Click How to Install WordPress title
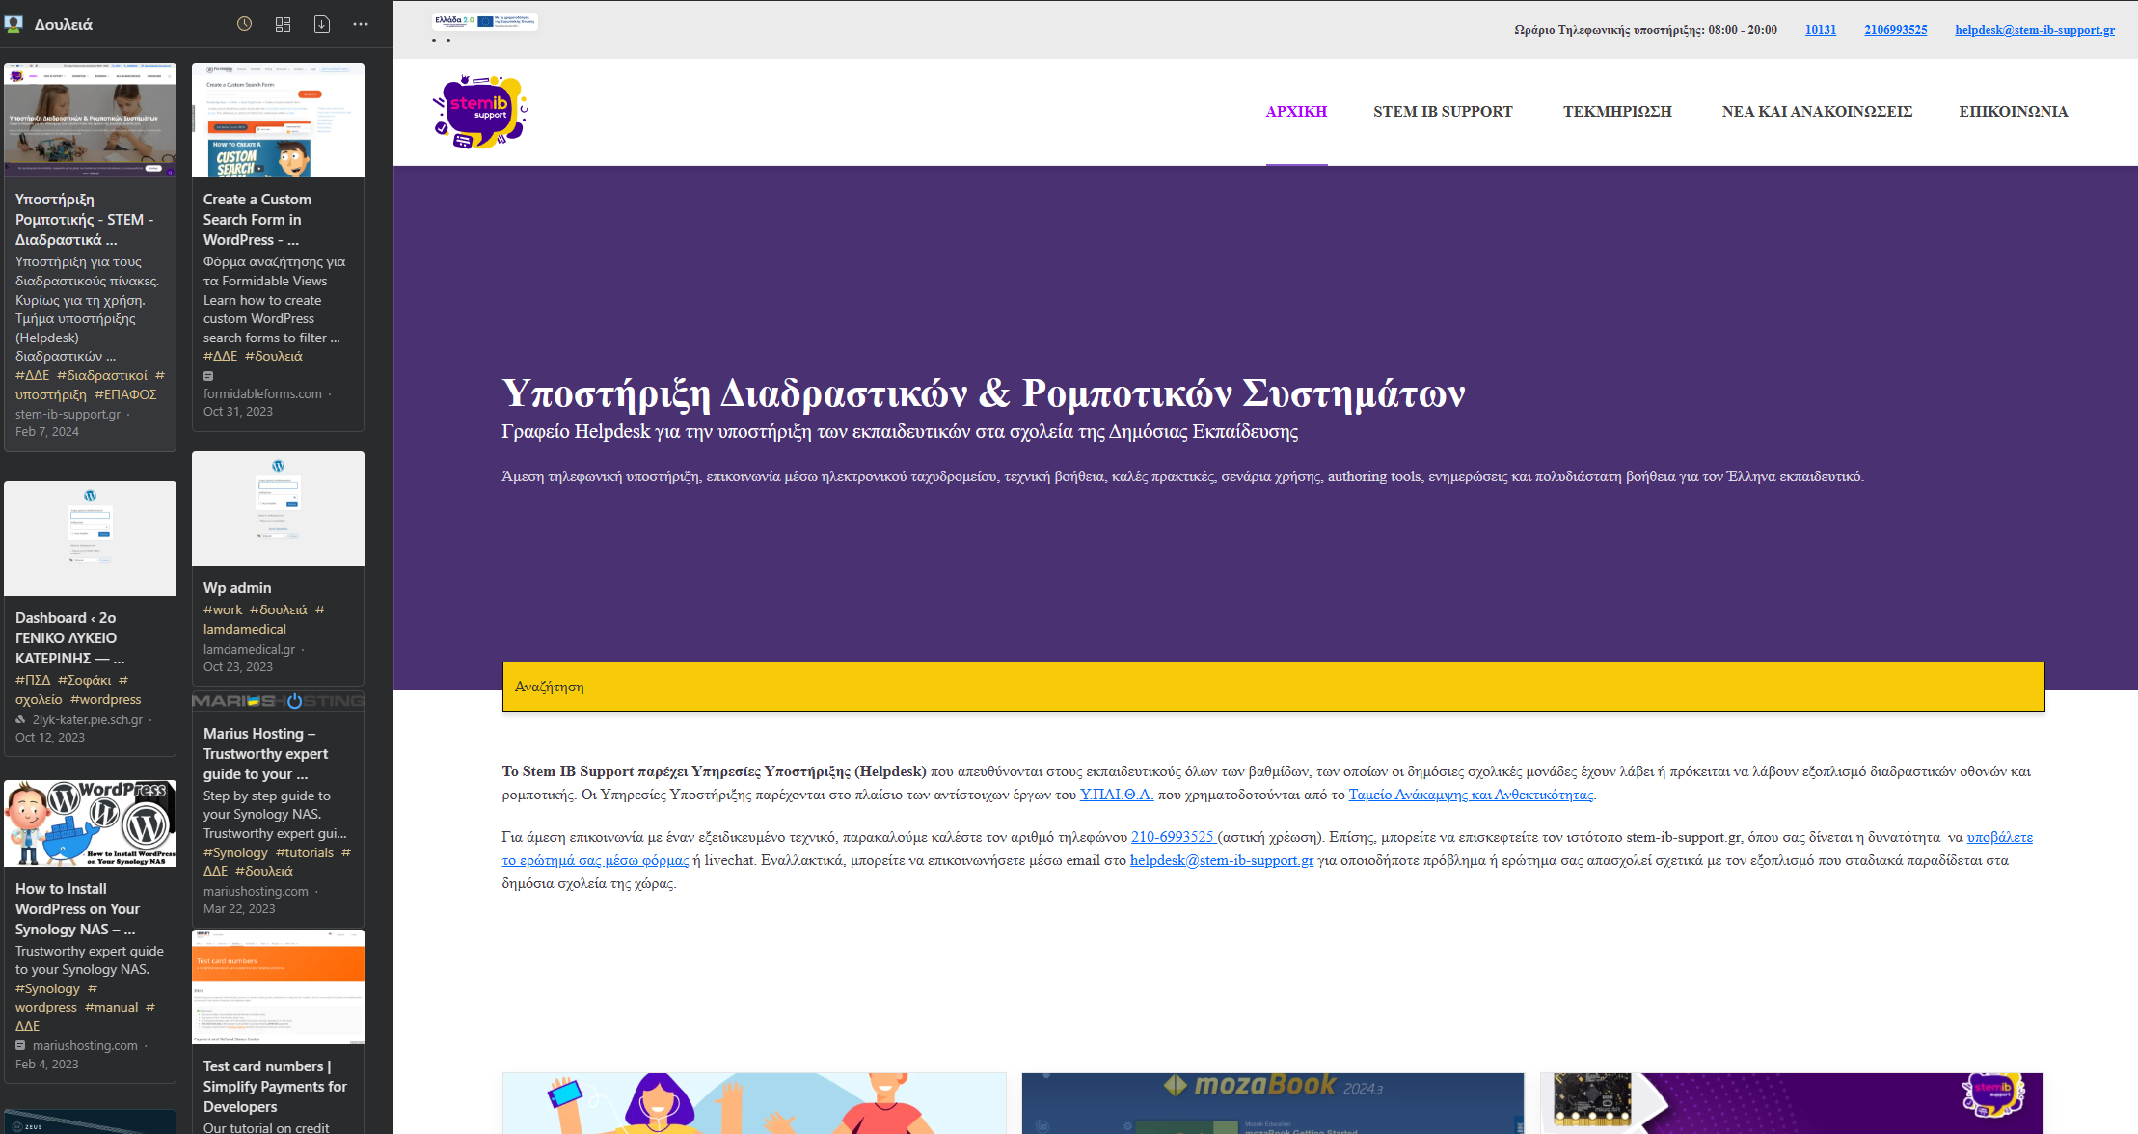The height and width of the screenshot is (1134, 2138). tap(77, 909)
